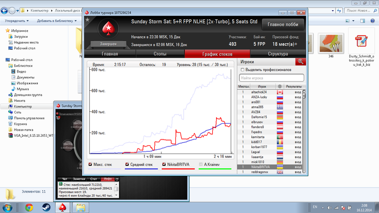
Task: Open the VGA_Intel archive in the sidebar
Action: (31, 136)
